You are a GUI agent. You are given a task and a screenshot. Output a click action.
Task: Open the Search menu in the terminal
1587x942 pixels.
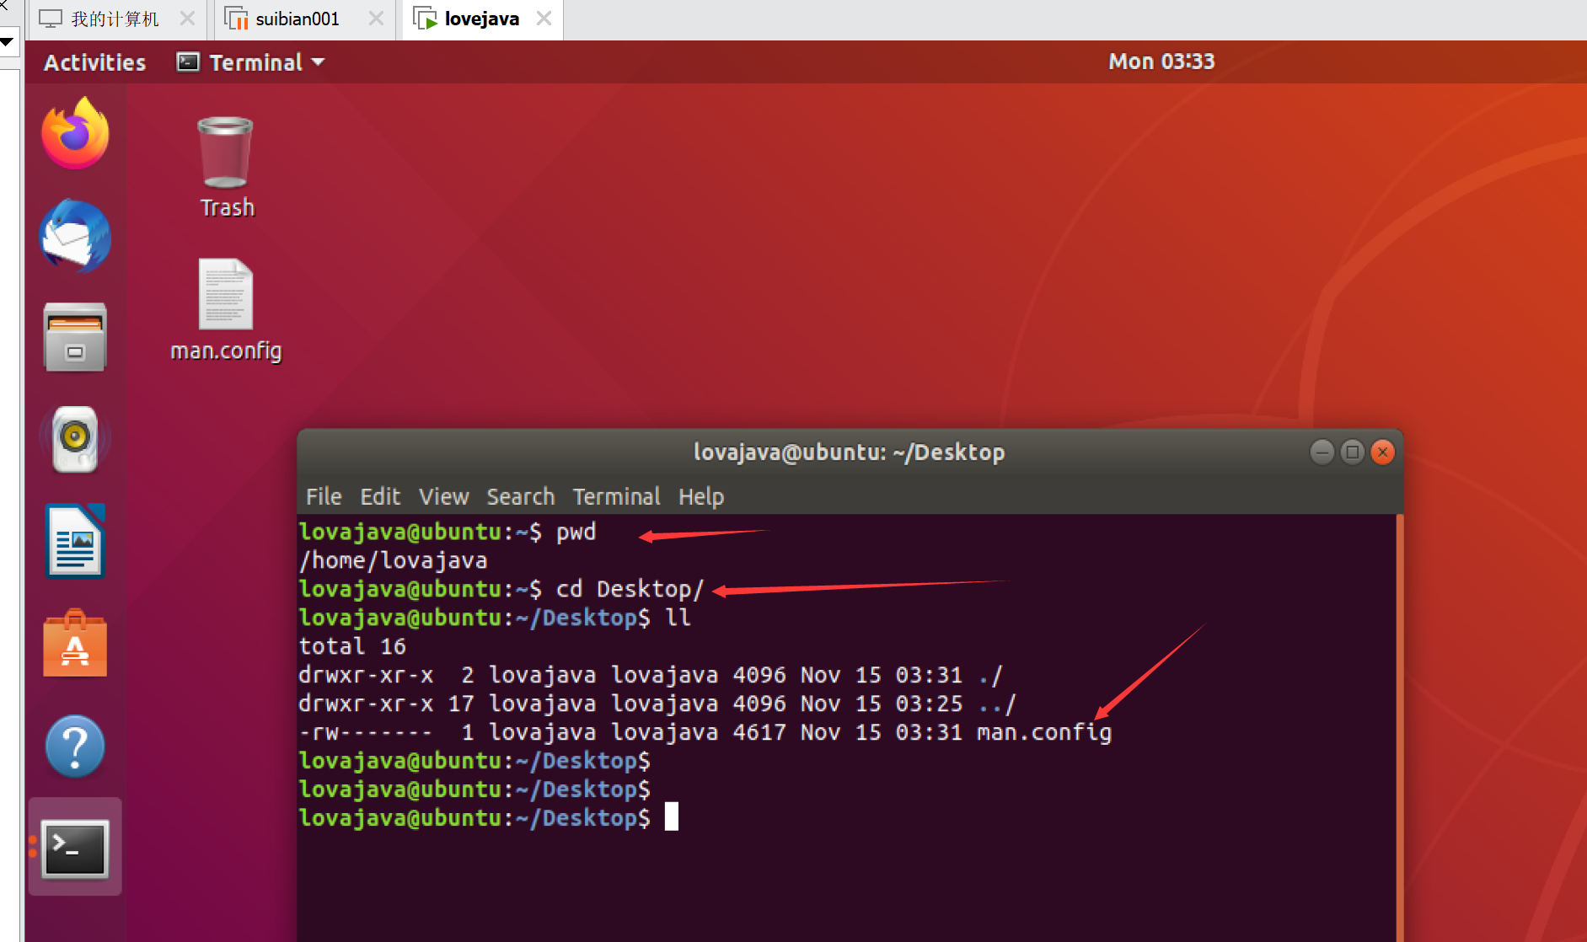coord(521,497)
